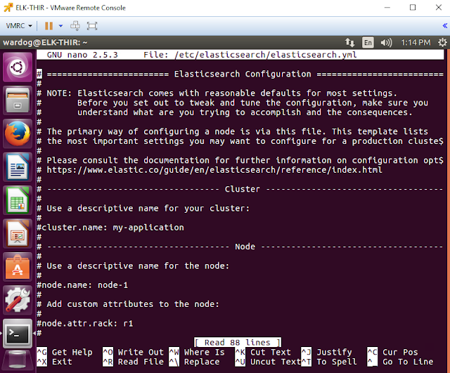Focus the Terminal launcher icon
The height and width of the screenshot is (373, 450).
(18, 334)
